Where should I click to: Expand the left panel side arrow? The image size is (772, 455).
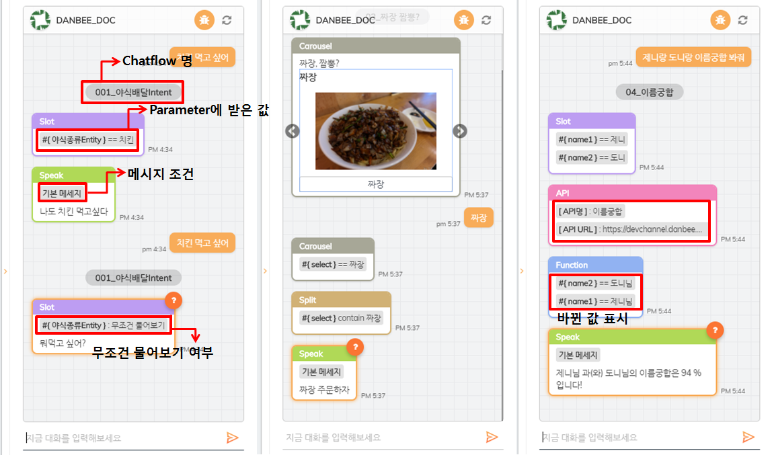[x=5, y=271]
